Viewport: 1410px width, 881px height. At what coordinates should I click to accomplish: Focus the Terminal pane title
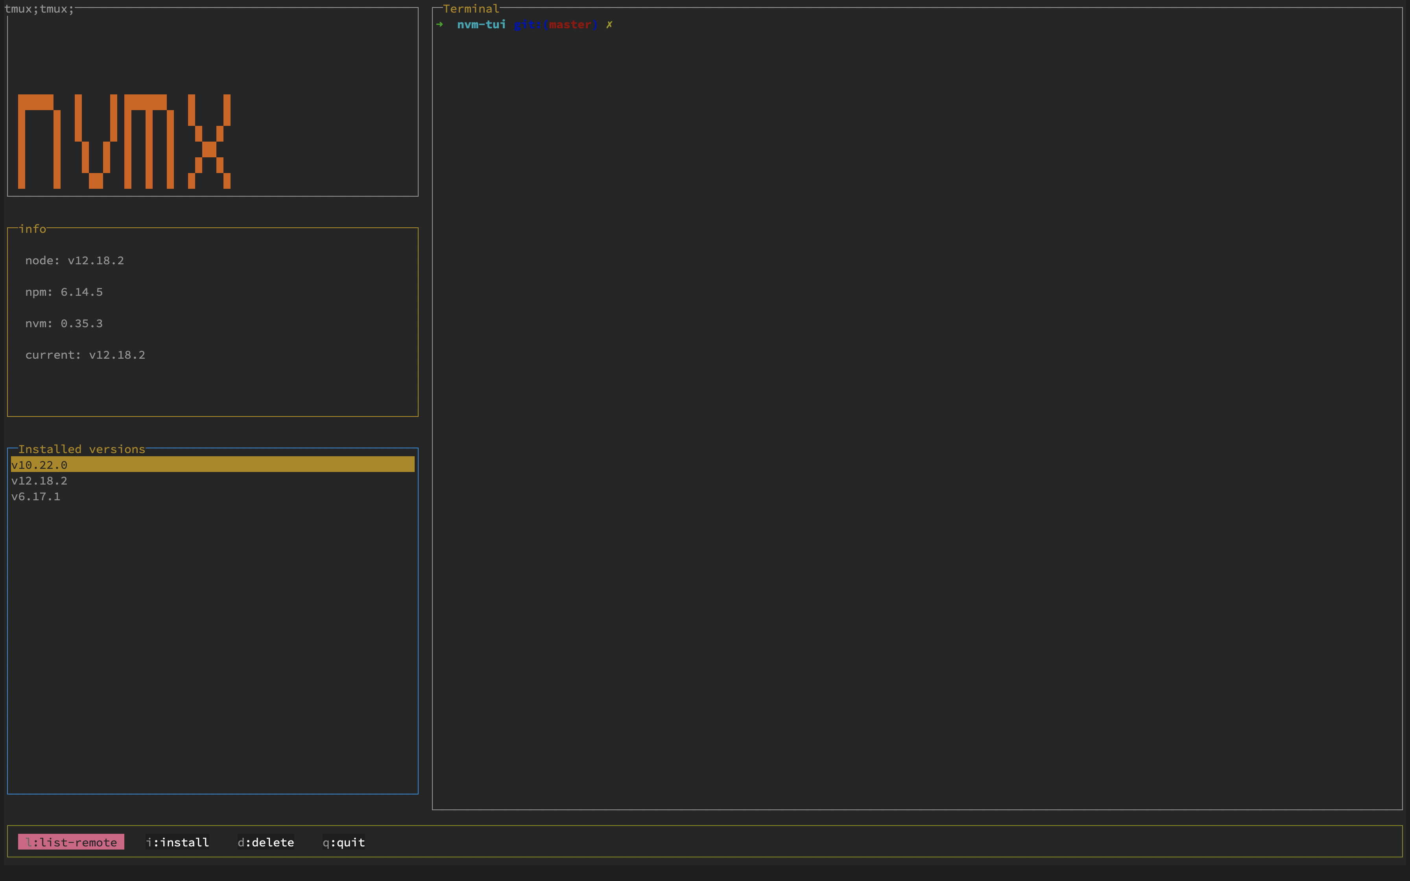(471, 9)
